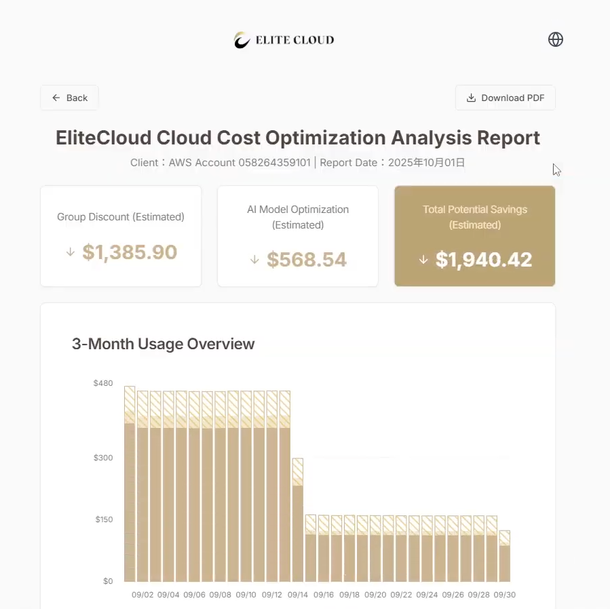
Task: Select the Total Potential Savings card
Action: 475,236
